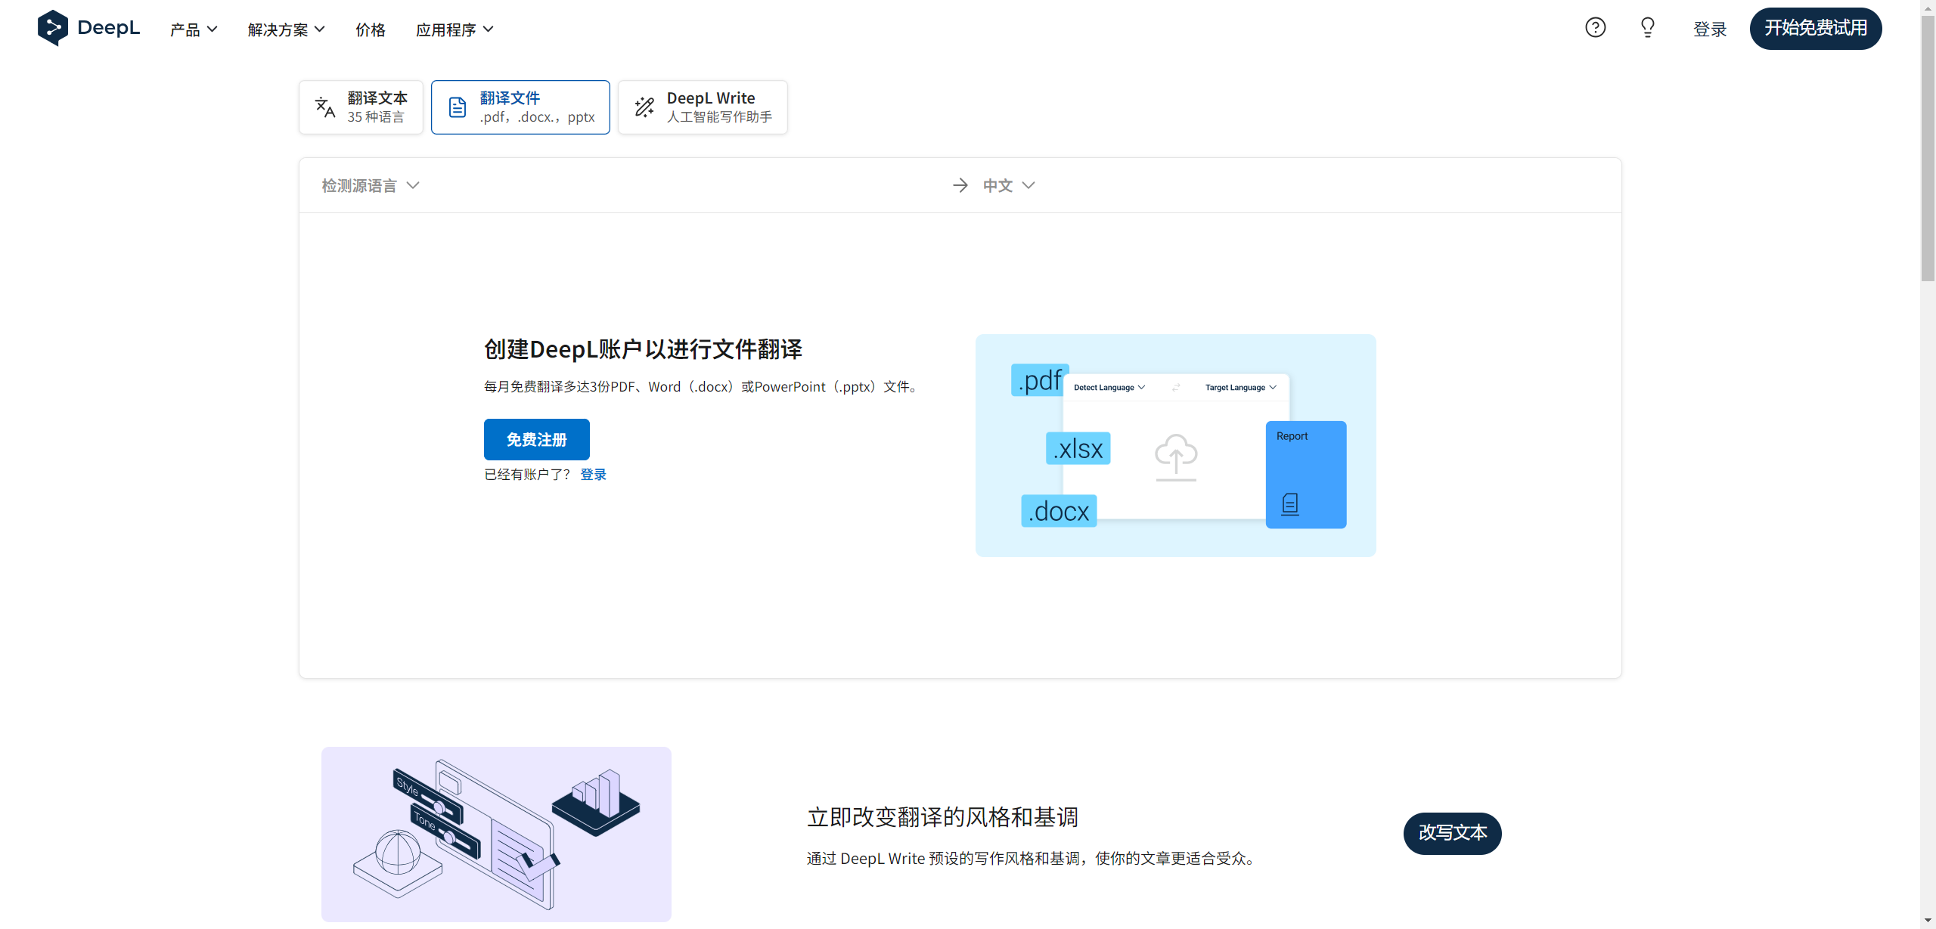Open the 中文 target language dropdown
1936x929 pixels.
click(1009, 185)
